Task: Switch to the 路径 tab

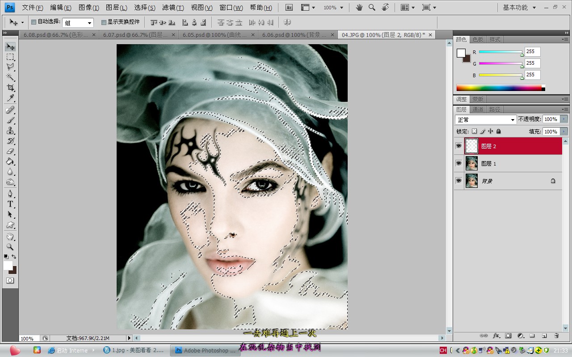Action: pos(495,109)
